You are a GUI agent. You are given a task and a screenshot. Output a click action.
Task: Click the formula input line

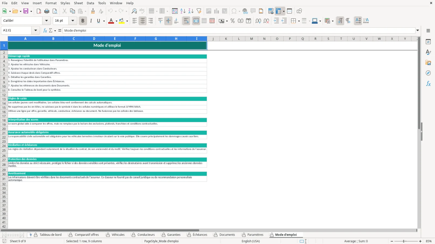click(239, 30)
